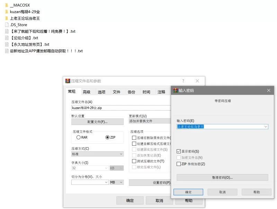
Task: Open the 备份 tab
Action: point(131,92)
